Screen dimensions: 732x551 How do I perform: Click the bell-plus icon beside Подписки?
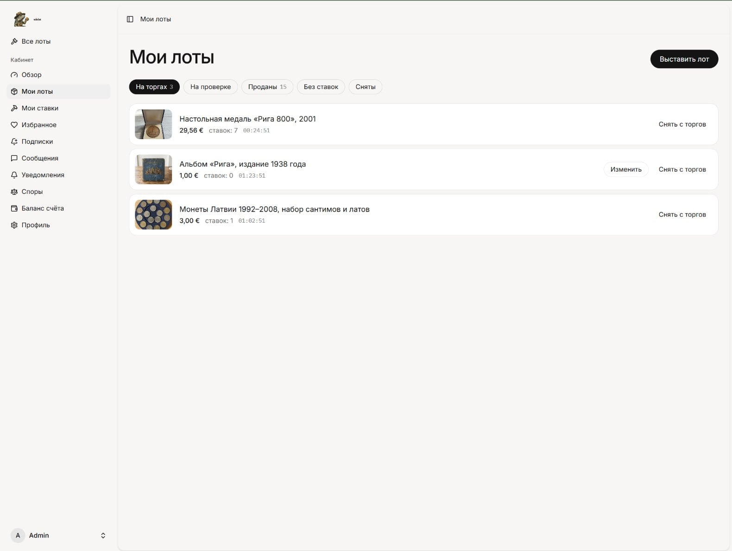tap(14, 141)
